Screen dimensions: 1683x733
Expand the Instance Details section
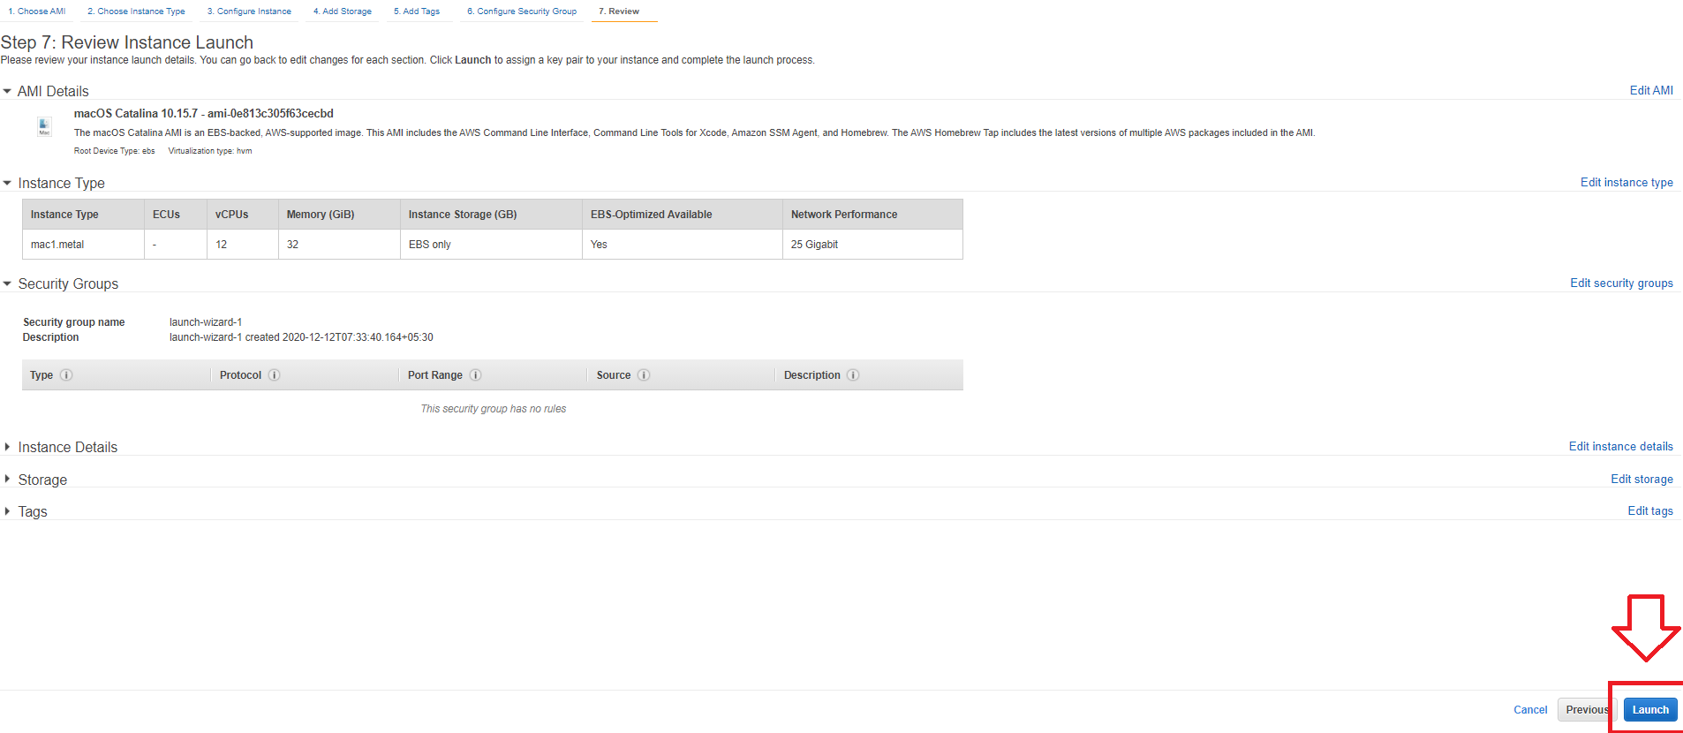pyautogui.click(x=8, y=447)
